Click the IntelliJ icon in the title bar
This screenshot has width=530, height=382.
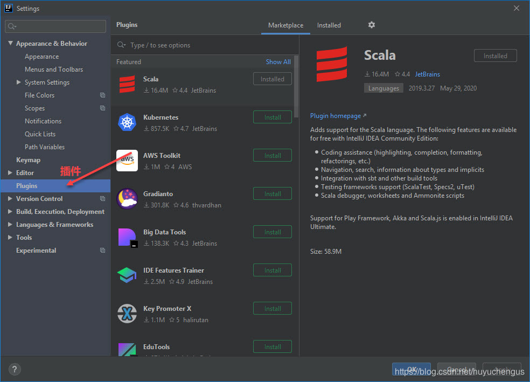pos(9,8)
